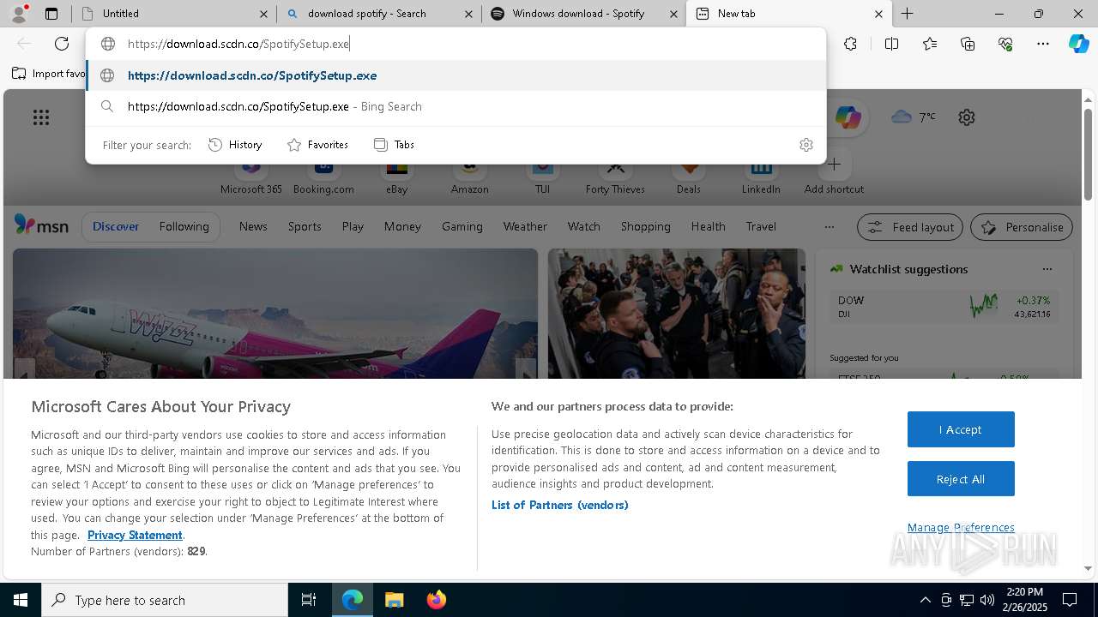Toggle the Split screen icon
This screenshot has height=617, width=1098.
click(891, 44)
